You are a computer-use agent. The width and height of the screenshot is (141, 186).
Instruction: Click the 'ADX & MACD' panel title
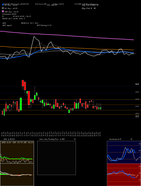point(9,139)
